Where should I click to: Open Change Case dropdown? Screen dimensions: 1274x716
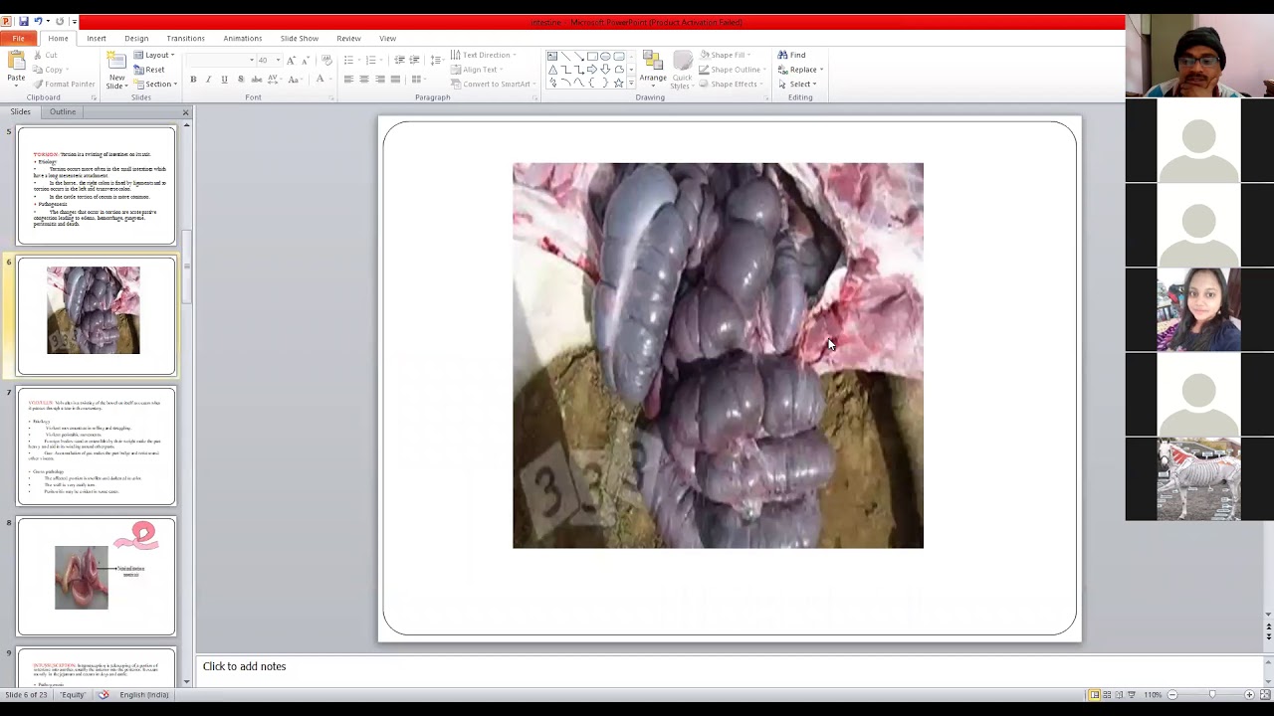[x=296, y=80]
